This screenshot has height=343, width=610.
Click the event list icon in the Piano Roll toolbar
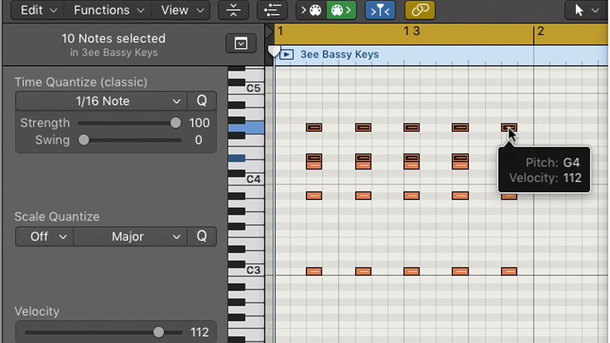pyautogui.click(x=272, y=10)
